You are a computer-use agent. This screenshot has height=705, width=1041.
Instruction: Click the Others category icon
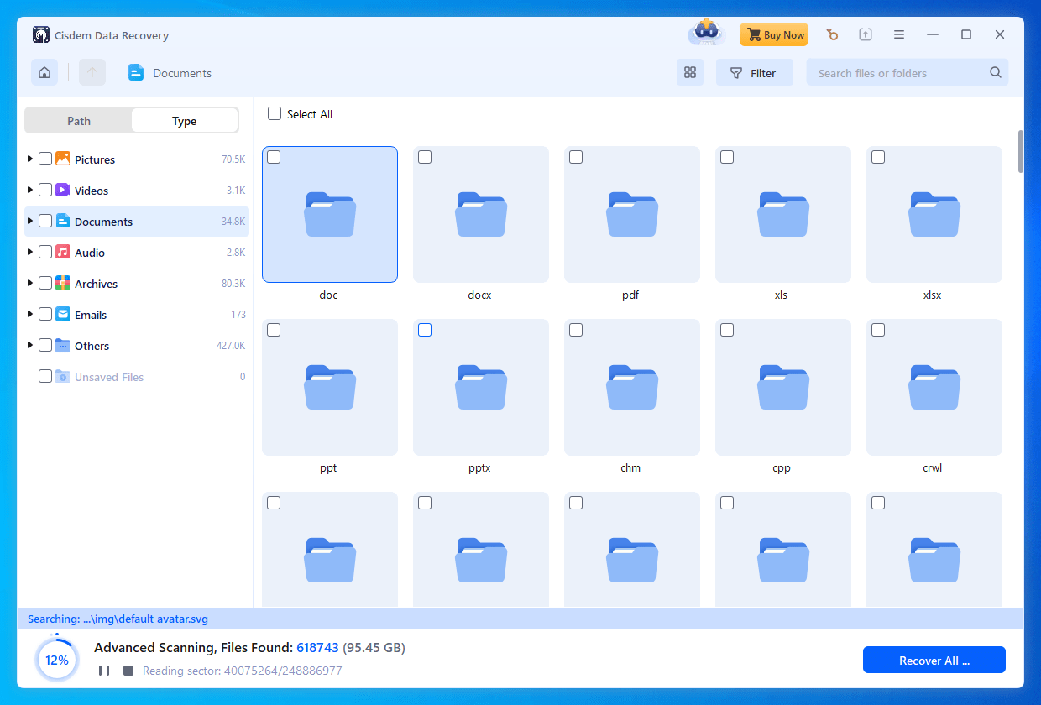(x=63, y=345)
